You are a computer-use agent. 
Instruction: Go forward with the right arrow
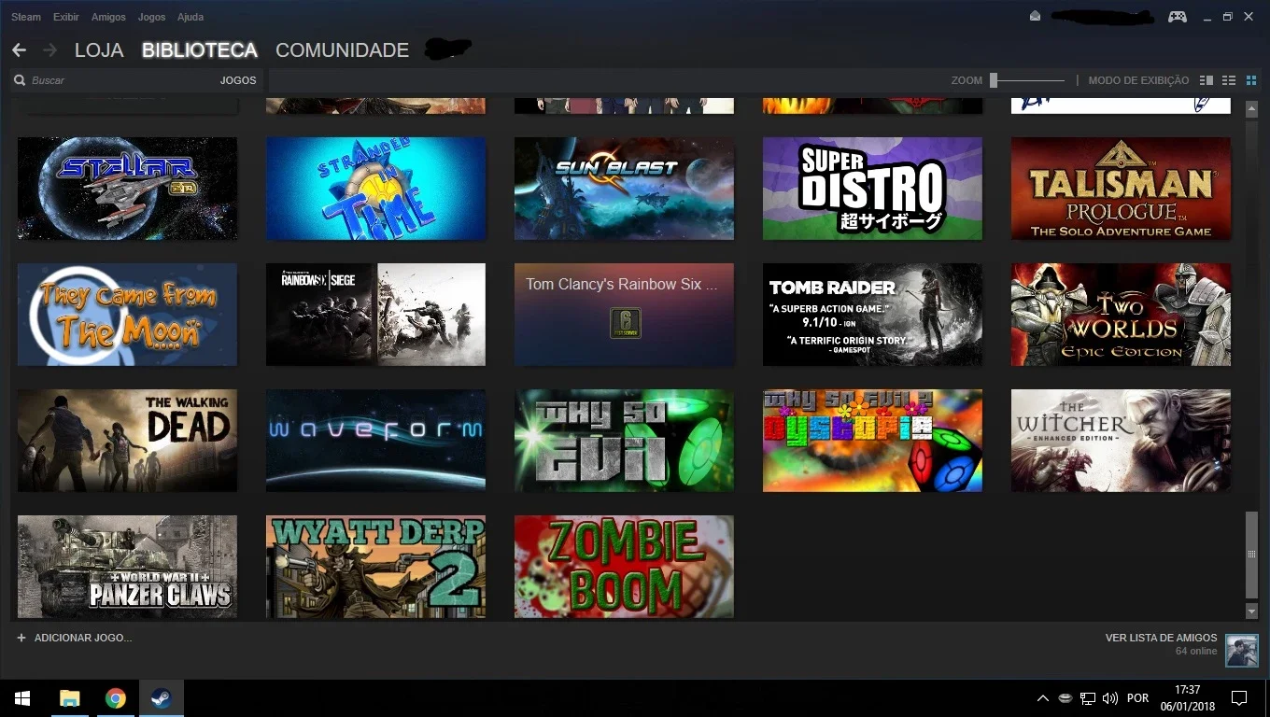point(49,49)
